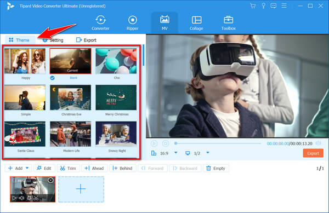The image size is (329, 213).
Task: Expand the Add dropdown arrow
Action: [27, 168]
